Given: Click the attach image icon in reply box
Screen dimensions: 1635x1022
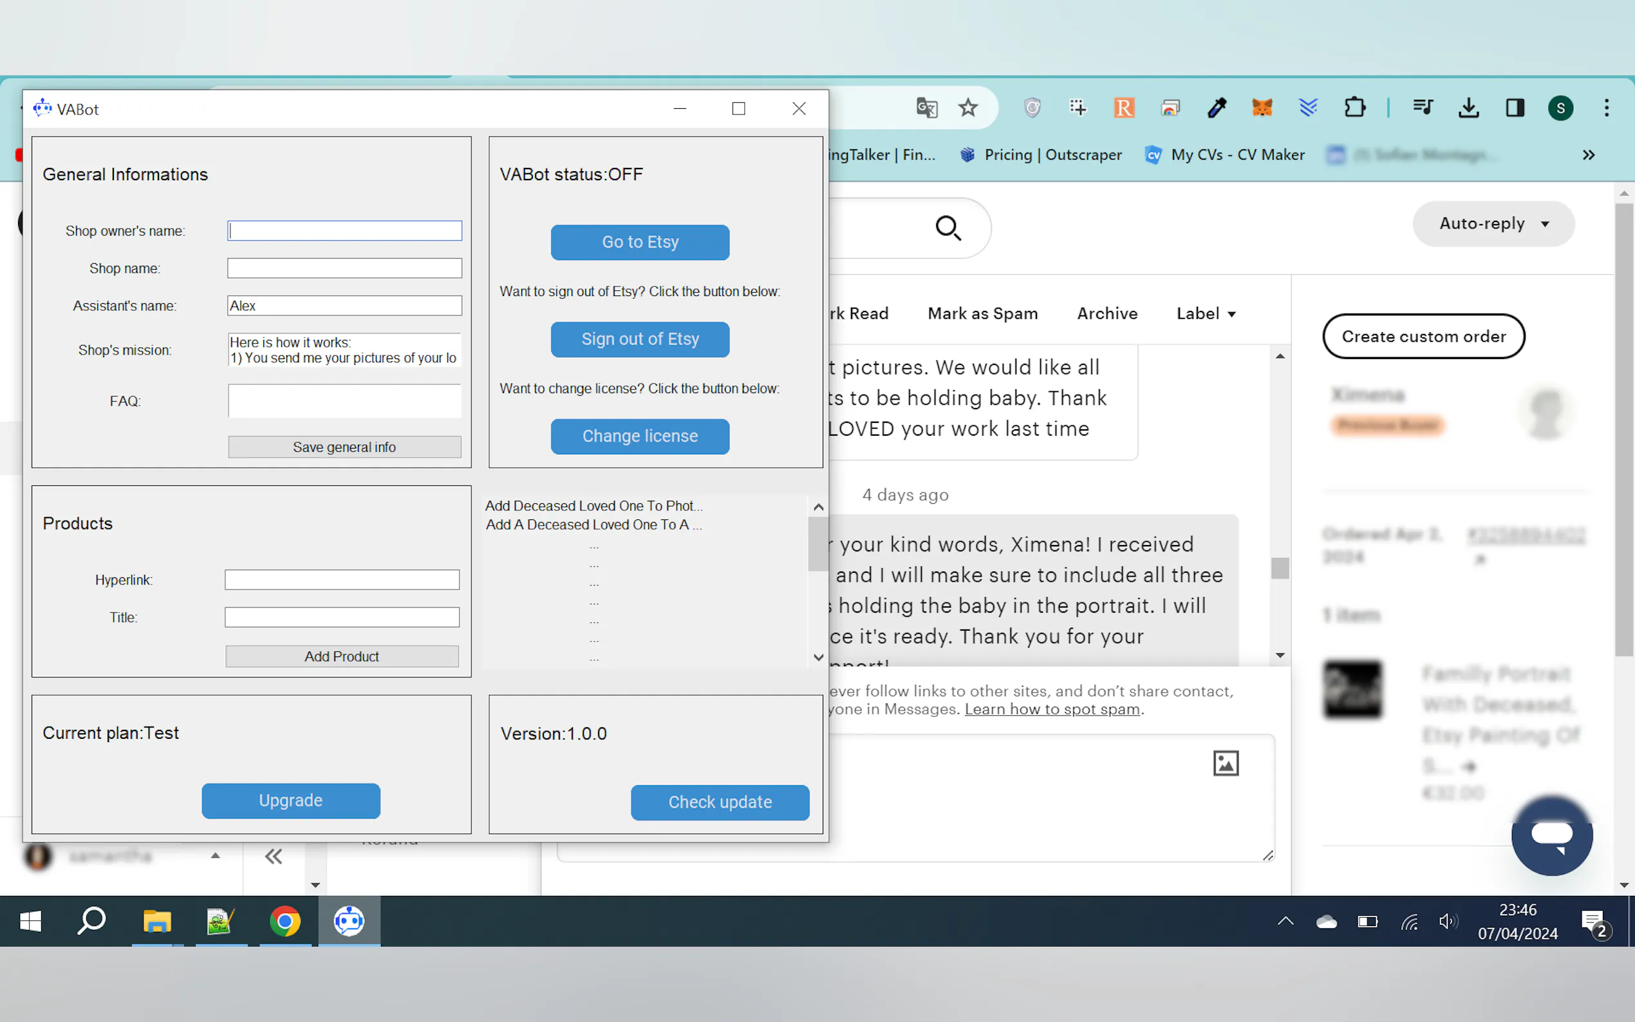Looking at the screenshot, I should click(1226, 763).
